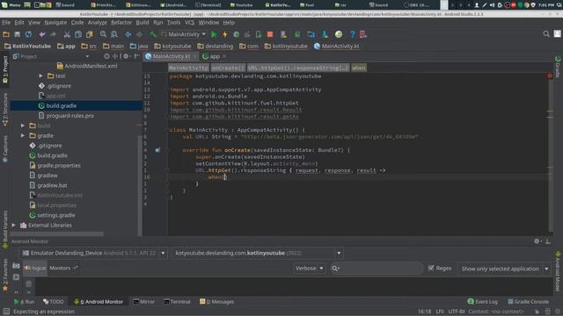Open the Terminal tool window
The width and height of the screenshot is (563, 316).
click(x=177, y=302)
